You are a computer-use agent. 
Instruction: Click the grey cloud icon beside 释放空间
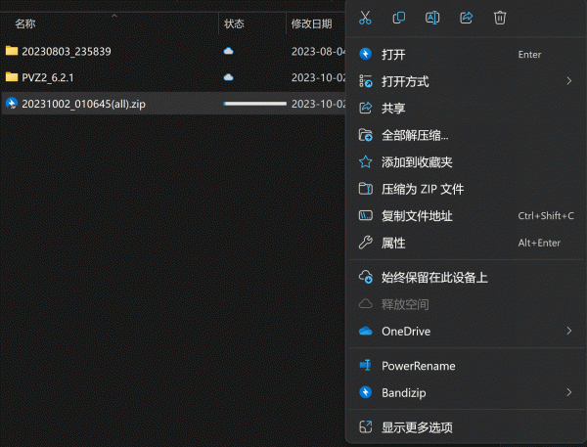tap(365, 303)
